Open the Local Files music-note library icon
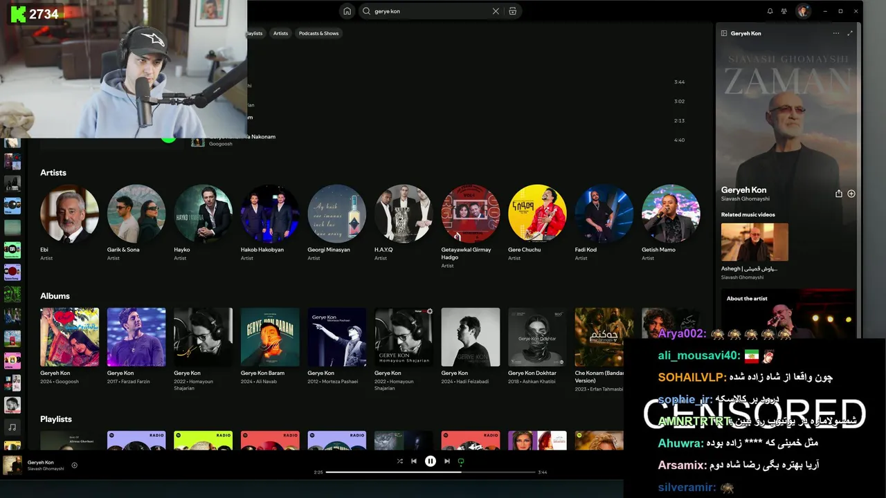This screenshot has height=498, width=886. click(x=12, y=427)
